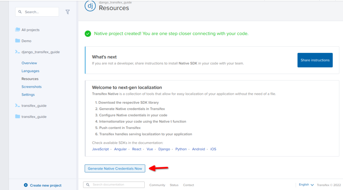Open the Angular SDK documentation link
Viewport: 343px width, 190px height.
point(120,149)
